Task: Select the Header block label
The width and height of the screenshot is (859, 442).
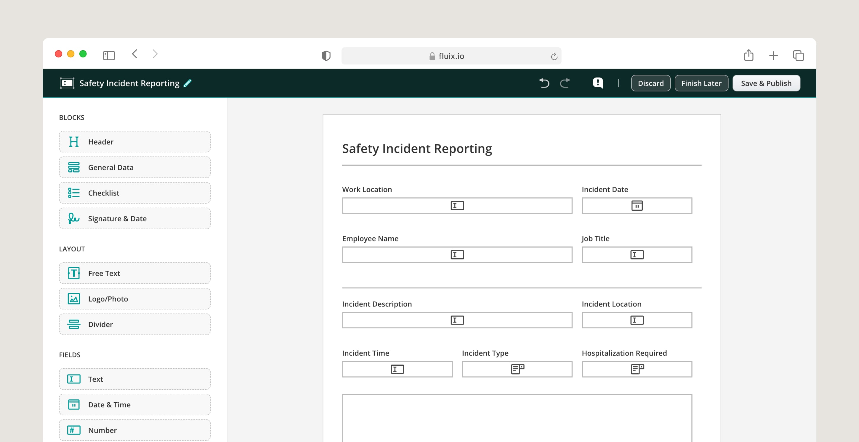Action: 101,142
